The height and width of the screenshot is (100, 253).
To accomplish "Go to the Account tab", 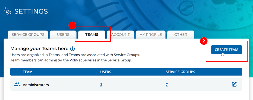I will (x=120, y=35).
